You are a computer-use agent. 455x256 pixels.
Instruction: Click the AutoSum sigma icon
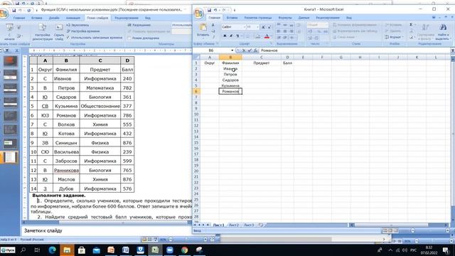(x=411, y=25)
